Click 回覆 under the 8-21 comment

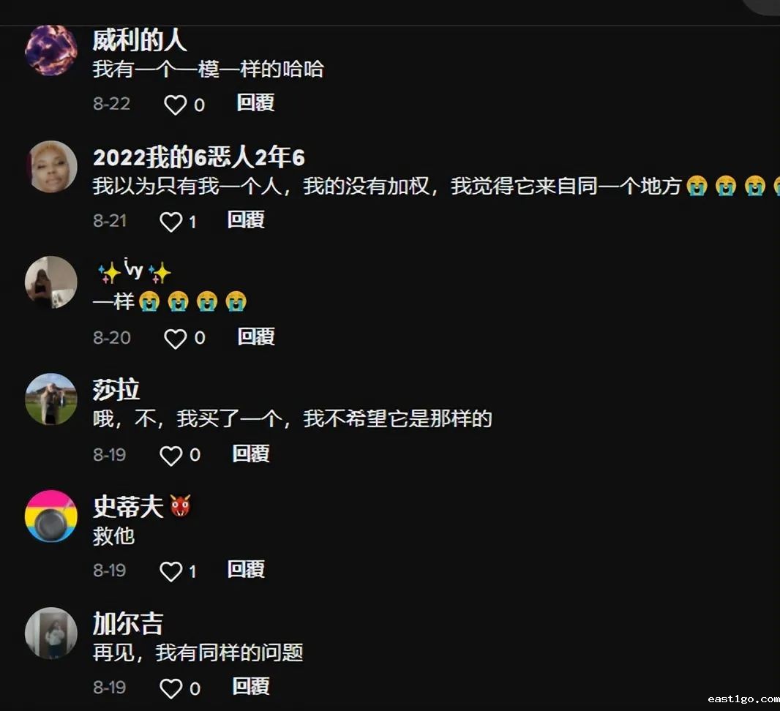(246, 219)
